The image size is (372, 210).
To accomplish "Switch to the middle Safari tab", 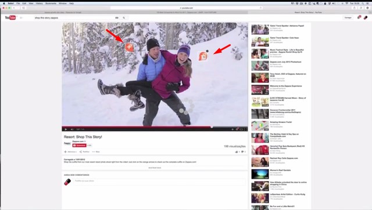I will tap(187, 12).
